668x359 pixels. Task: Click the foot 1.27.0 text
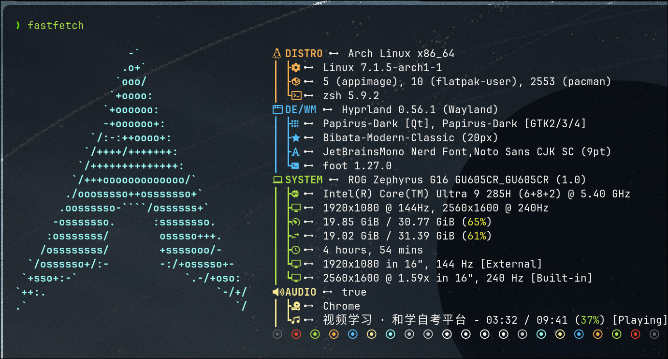click(357, 166)
